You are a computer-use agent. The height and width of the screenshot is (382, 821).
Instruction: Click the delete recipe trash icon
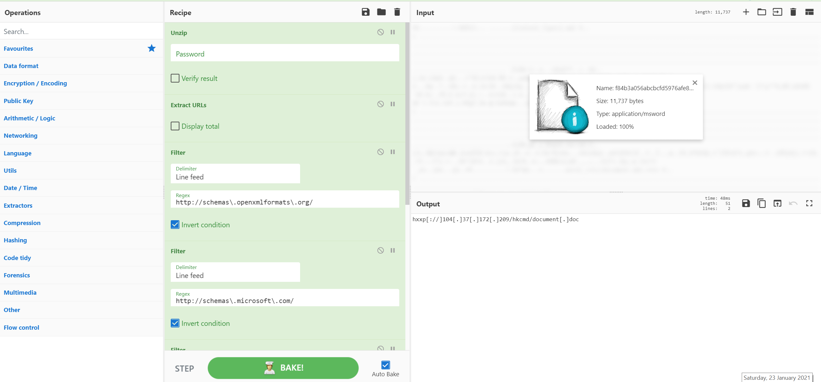click(x=397, y=12)
